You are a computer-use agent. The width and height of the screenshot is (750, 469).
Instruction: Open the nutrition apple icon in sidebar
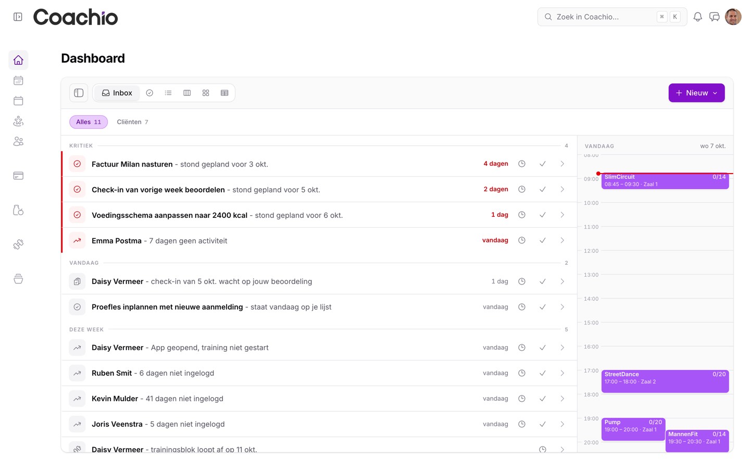(18, 210)
